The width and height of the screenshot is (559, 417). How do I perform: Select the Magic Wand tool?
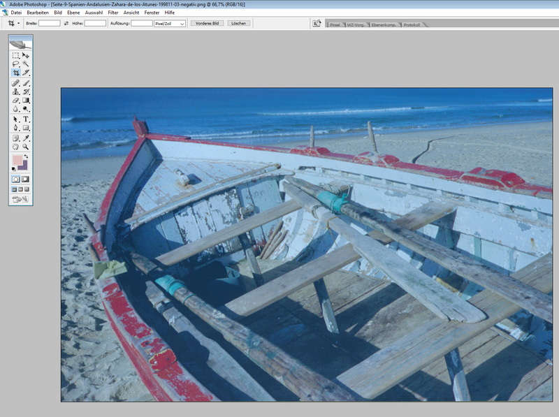[x=26, y=64]
